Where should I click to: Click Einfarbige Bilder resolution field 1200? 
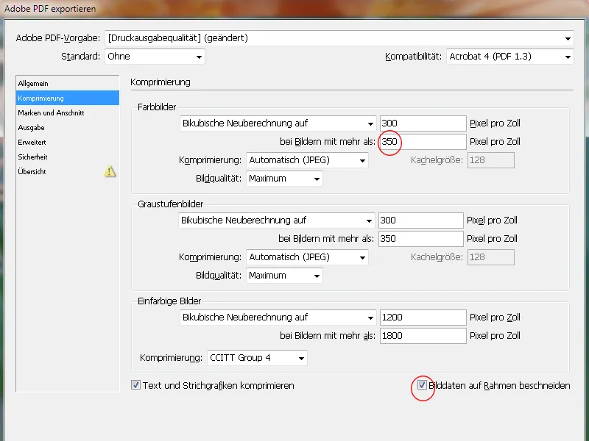coord(423,318)
